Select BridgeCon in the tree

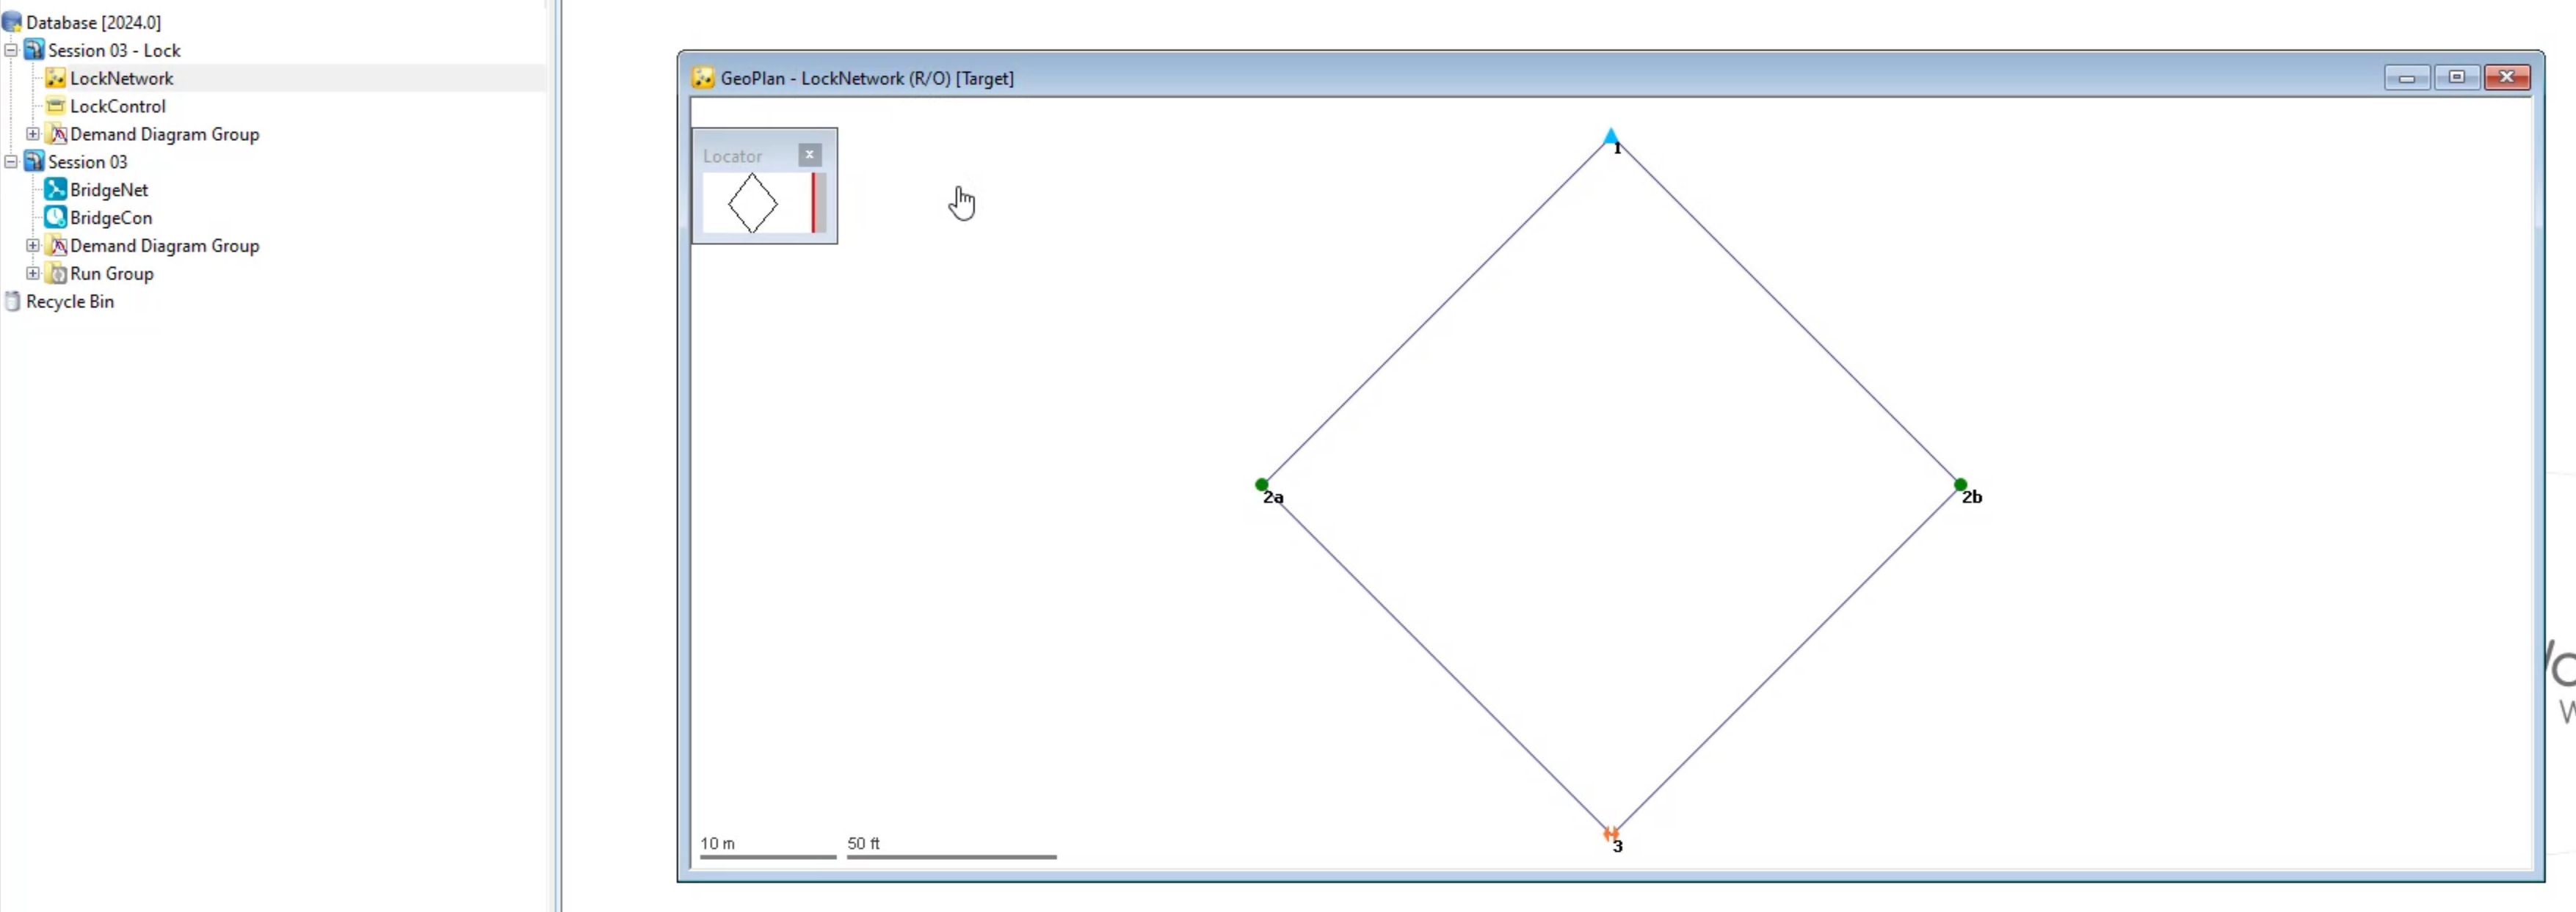click(110, 218)
